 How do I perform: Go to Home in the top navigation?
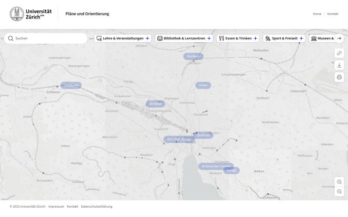click(317, 14)
